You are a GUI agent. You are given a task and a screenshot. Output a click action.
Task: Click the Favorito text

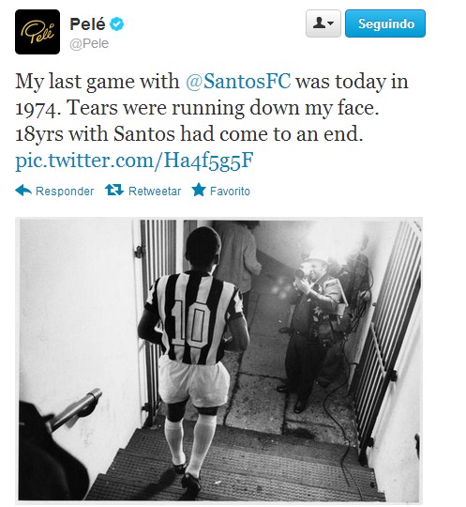coord(230,192)
